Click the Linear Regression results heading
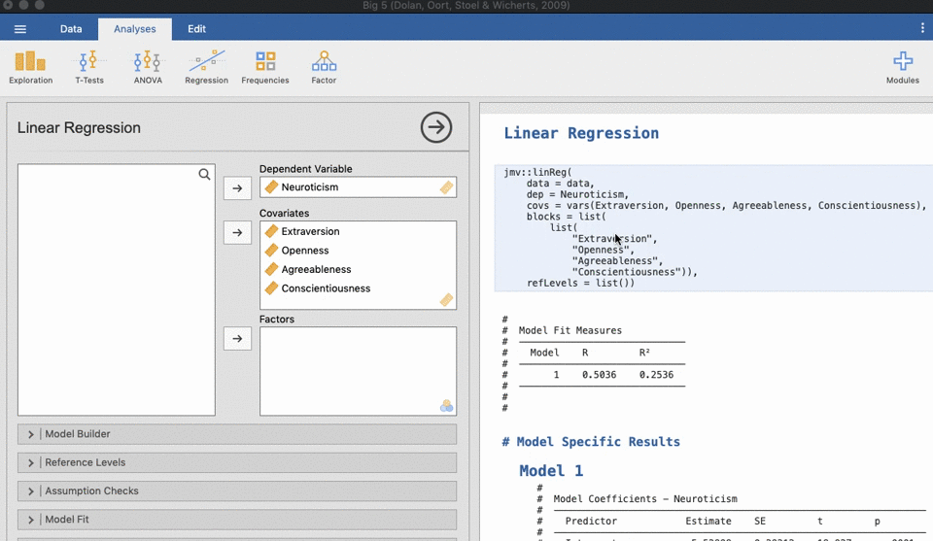 click(x=581, y=133)
